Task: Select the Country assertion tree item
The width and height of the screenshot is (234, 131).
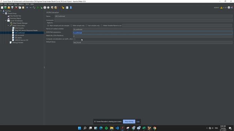Action: pos(19,28)
